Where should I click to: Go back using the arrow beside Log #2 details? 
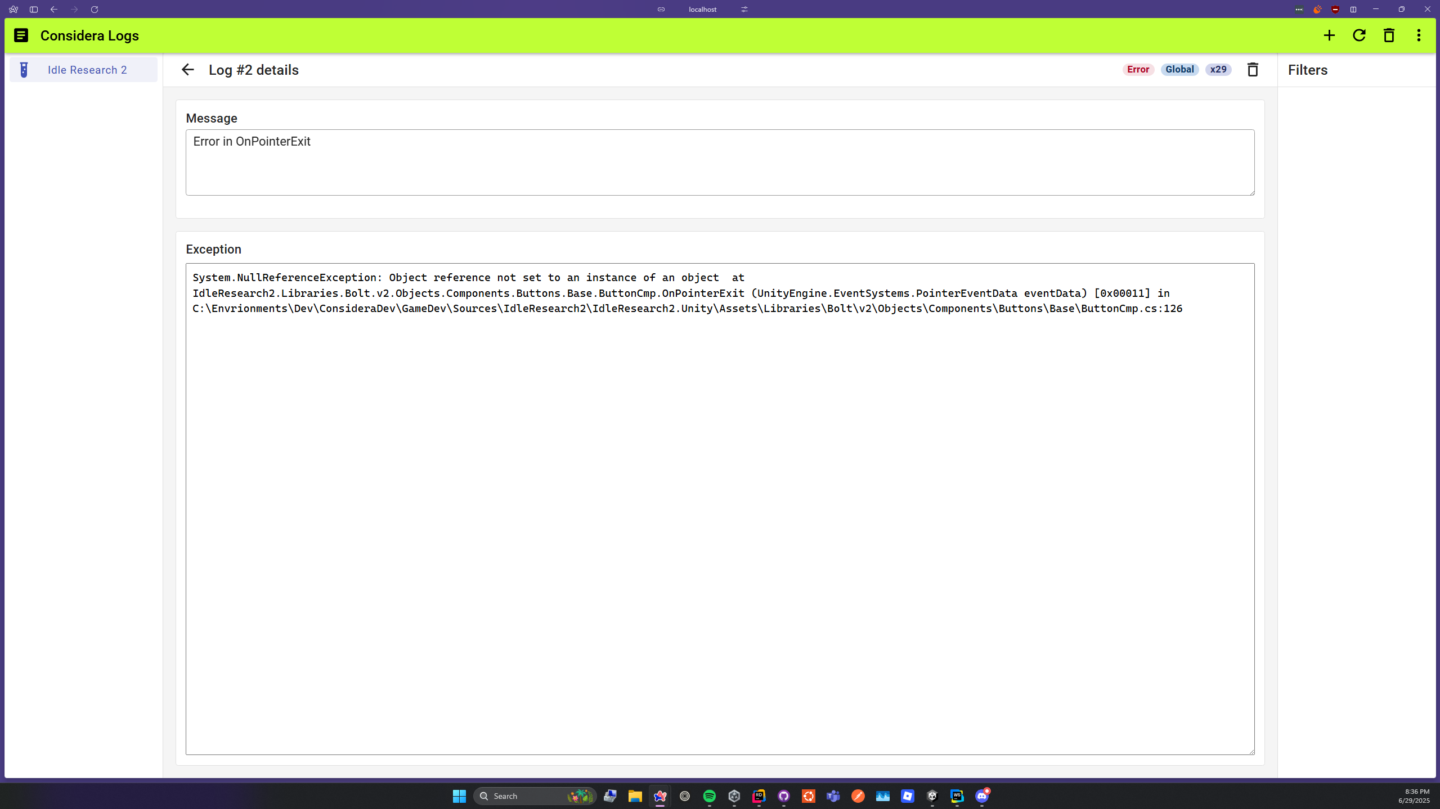pos(187,70)
